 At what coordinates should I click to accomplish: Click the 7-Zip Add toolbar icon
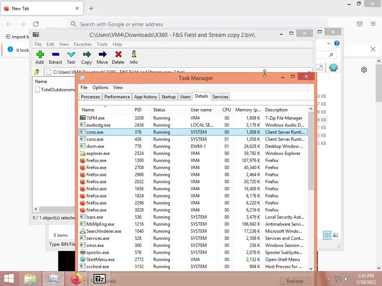click(x=40, y=54)
